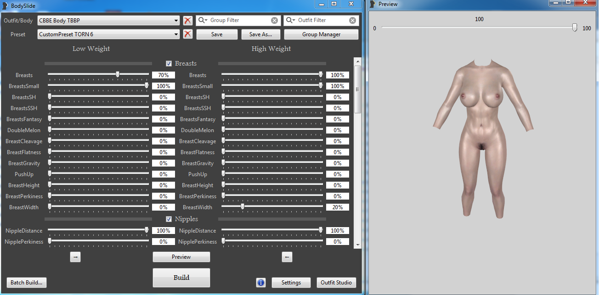Screen dimensions: 599x295
Task: Click the red X delete icon beside Preset
Action: click(187, 34)
